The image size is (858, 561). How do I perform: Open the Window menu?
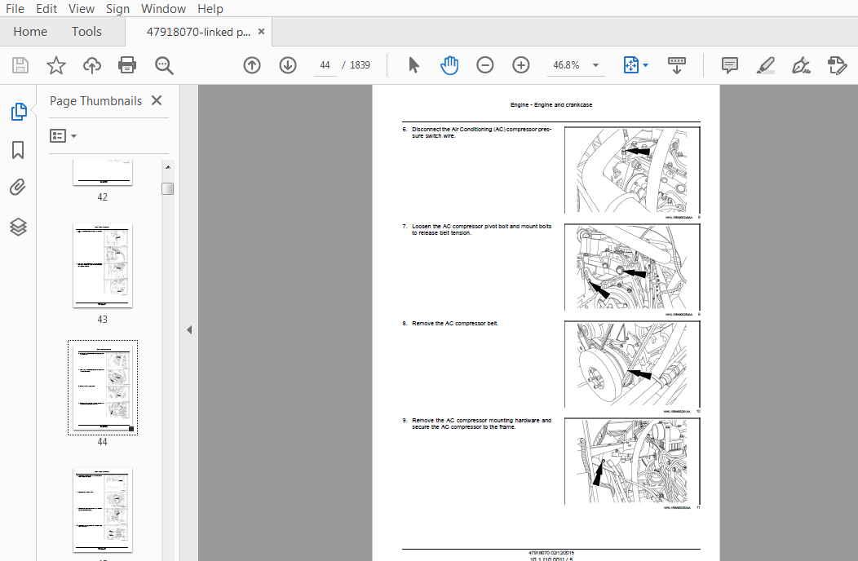coord(163,9)
